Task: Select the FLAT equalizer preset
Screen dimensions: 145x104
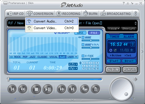Action: point(63,57)
